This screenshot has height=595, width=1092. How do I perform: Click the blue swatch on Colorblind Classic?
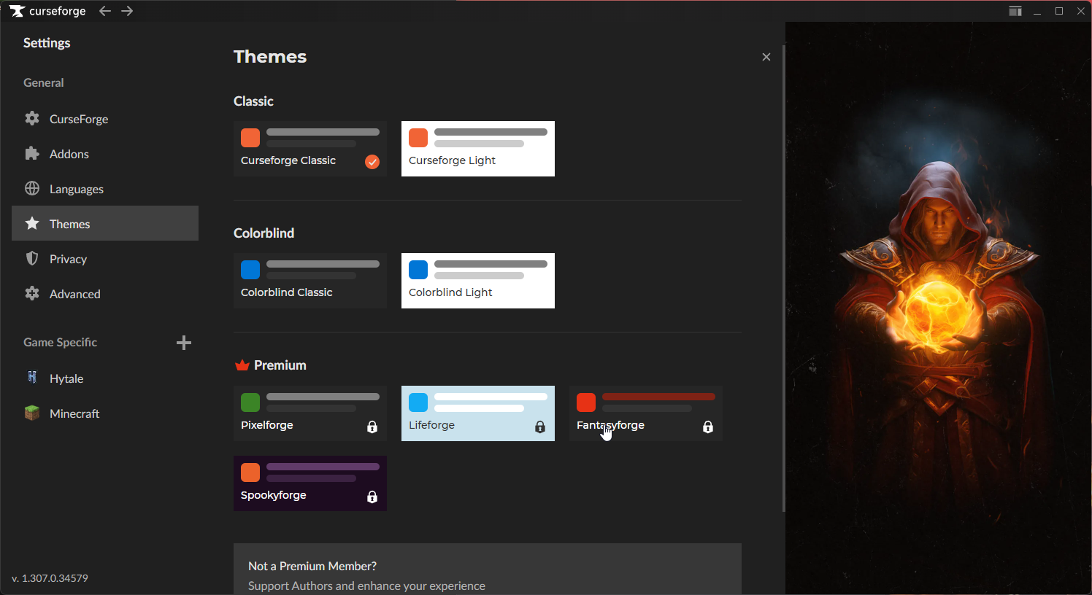(250, 270)
